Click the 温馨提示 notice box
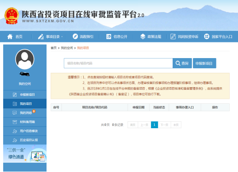The image size is (238, 172). [x=140, y=86]
